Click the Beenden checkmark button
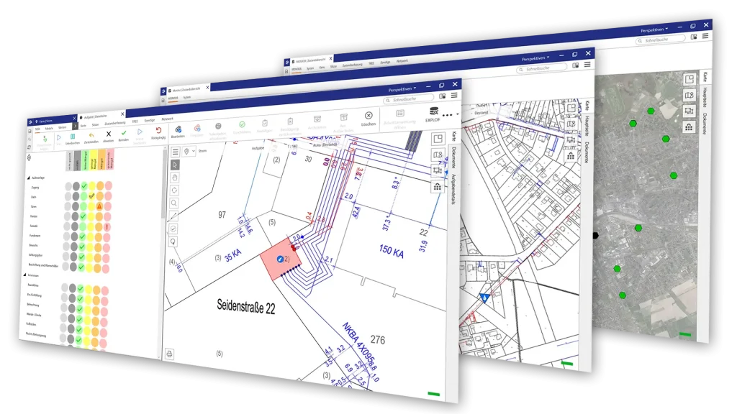 tap(124, 134)
